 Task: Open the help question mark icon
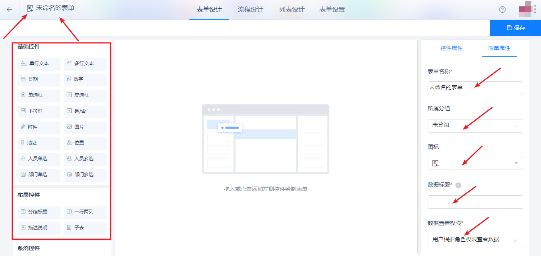click(x=502, y=9)
